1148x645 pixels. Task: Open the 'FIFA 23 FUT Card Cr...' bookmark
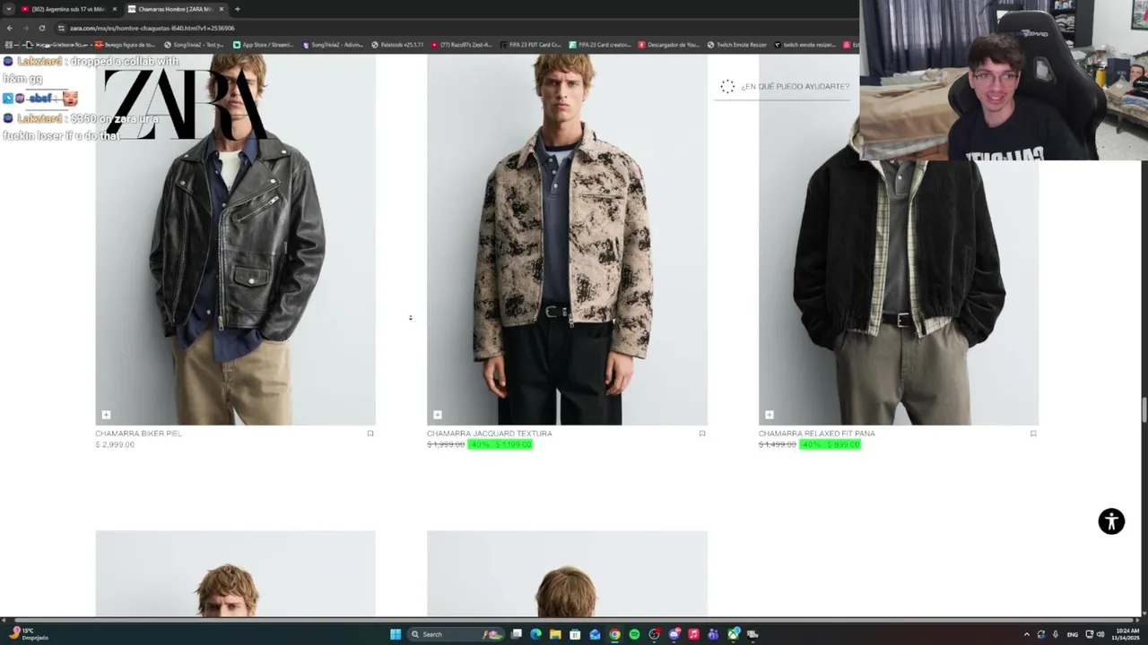531,45
